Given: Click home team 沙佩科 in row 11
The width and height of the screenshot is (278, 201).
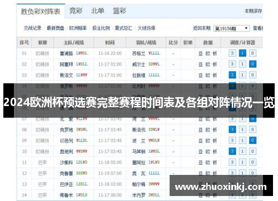Looking at the screenshot, I should (66, 163).
